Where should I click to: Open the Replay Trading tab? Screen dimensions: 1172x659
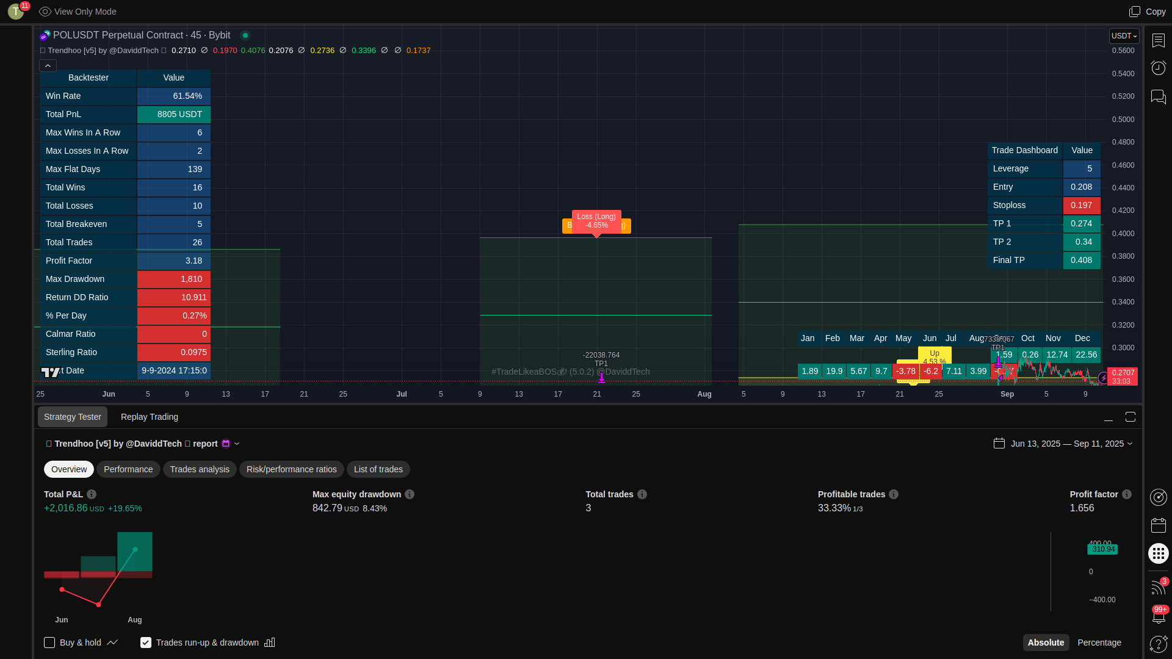coord(150,417)
